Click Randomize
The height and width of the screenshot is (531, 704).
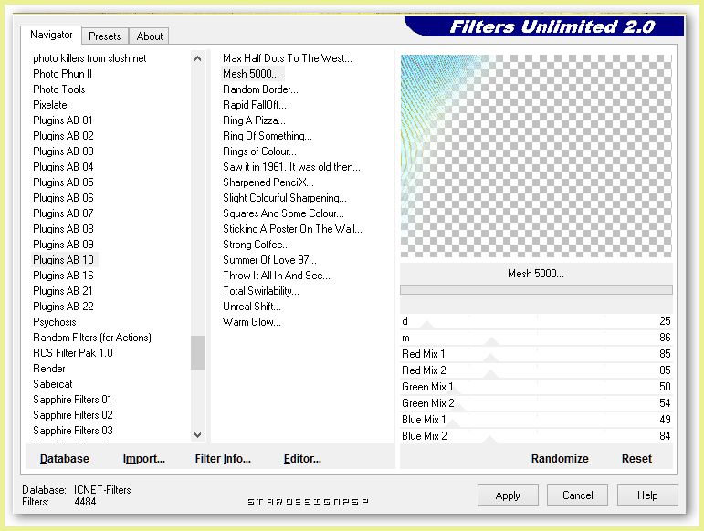point(560,458)
